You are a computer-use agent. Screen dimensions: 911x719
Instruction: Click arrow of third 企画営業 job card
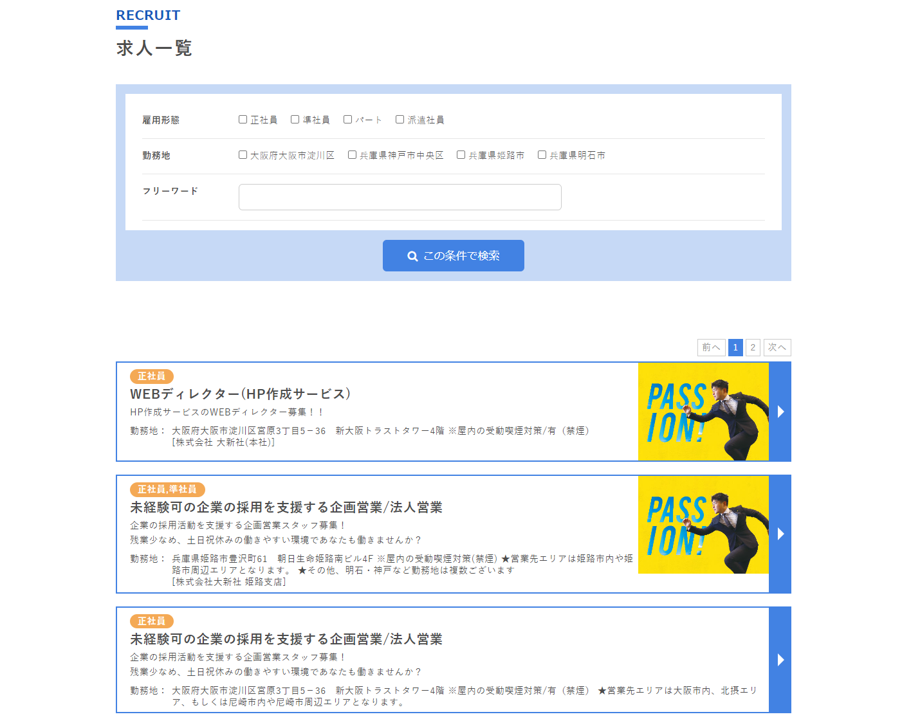pyautogui.click(x=780, y=660)
